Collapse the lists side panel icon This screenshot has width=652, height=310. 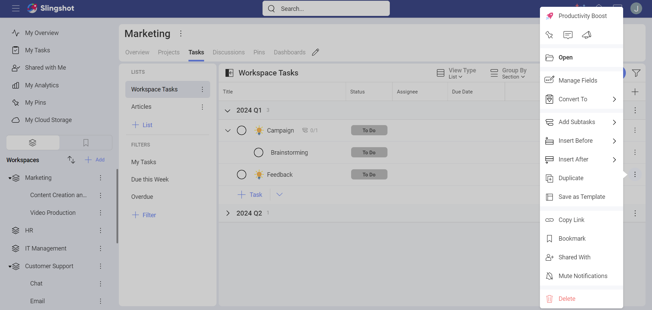click(229, 73)
